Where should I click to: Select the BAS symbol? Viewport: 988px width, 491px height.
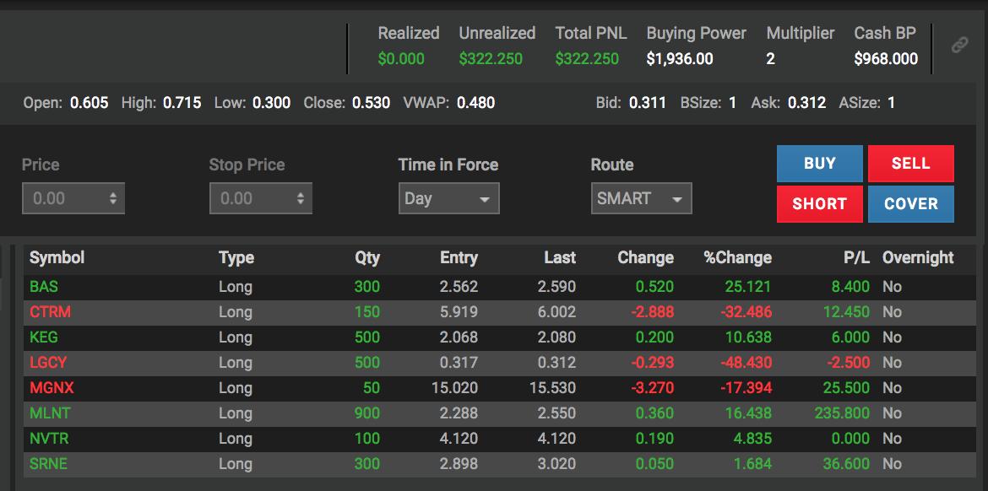tap(43, 287)
